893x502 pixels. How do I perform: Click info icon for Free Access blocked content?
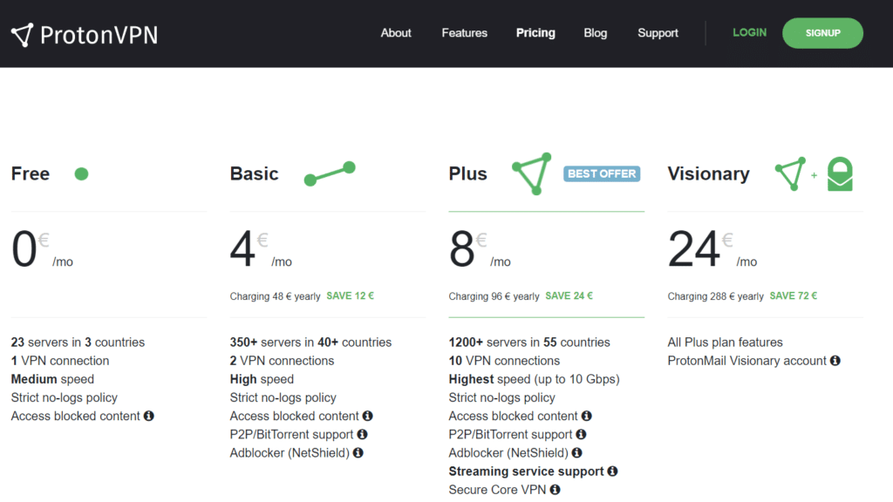click(148, 416)
